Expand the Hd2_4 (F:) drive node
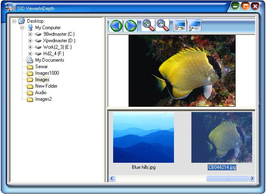 (30, 54)
